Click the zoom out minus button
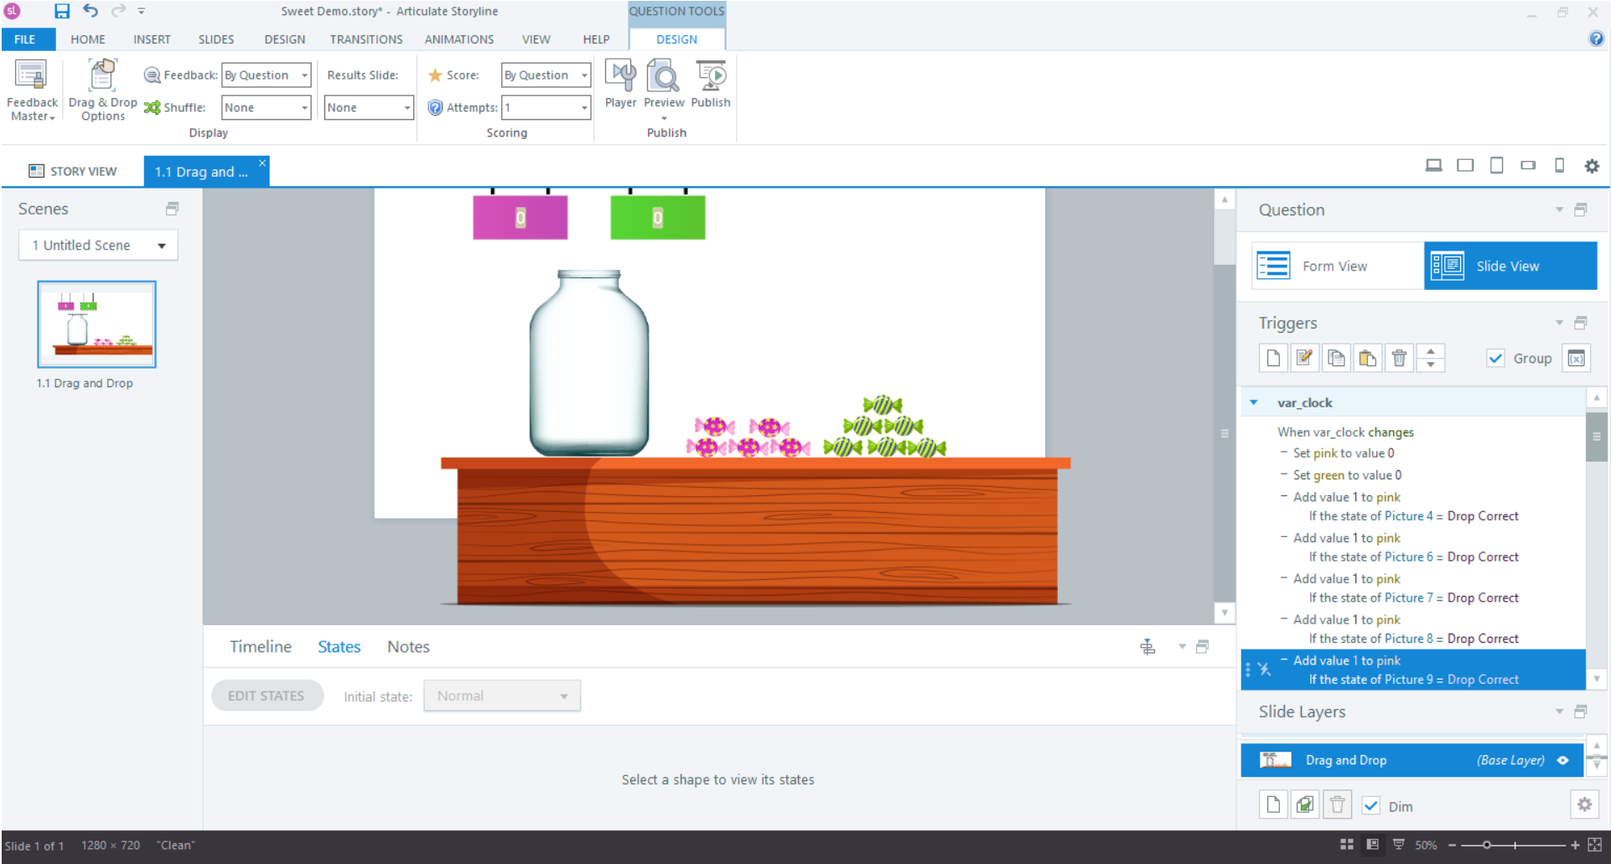 1452,845
